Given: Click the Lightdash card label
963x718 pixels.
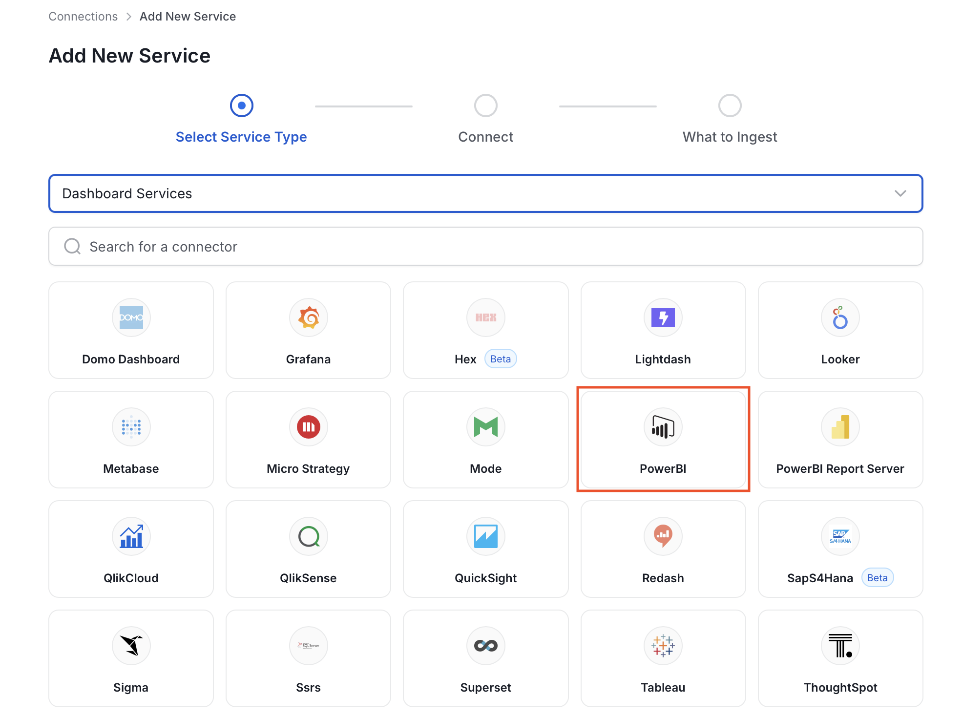Looking at the screenshot, I should click(663, 359).
